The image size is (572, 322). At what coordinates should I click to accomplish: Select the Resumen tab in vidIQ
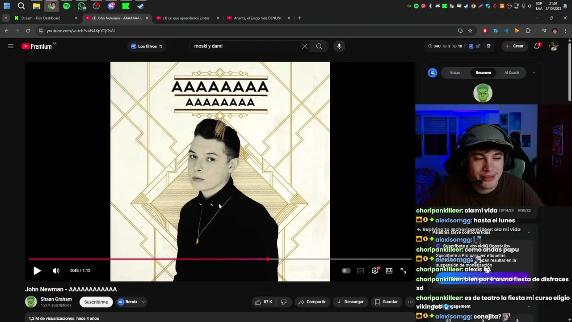[483, 72]
